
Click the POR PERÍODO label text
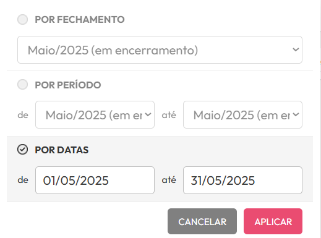point(68,85)
